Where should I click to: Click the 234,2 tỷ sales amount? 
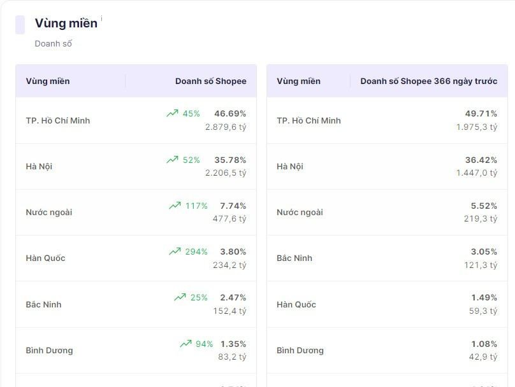(x=229, y=265)
